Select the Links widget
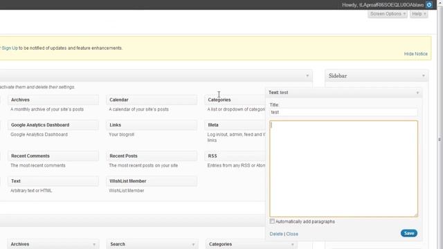443x249 pixels. 152,125
